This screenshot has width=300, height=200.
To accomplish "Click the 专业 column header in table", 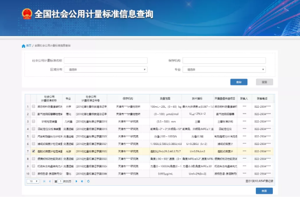I will (68, 99).
